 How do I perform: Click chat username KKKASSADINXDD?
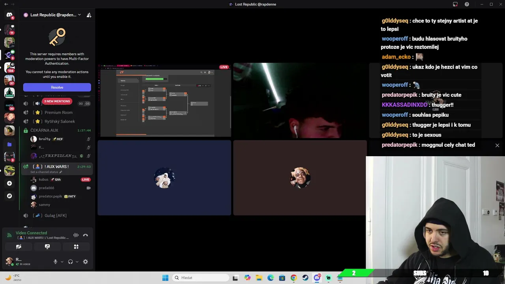click(404, 105)
